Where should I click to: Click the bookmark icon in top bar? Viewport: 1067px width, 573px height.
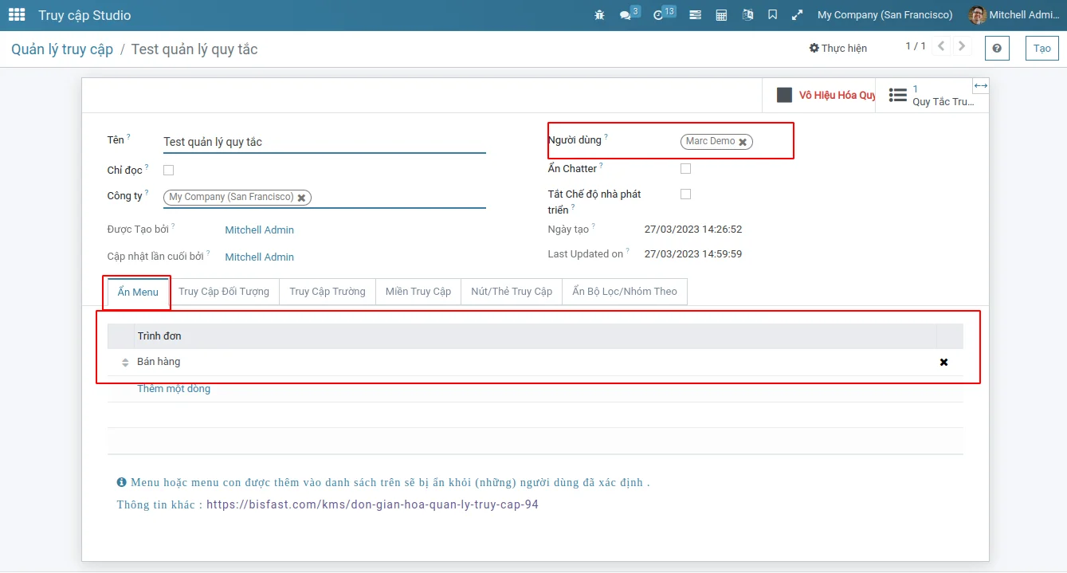772,15
